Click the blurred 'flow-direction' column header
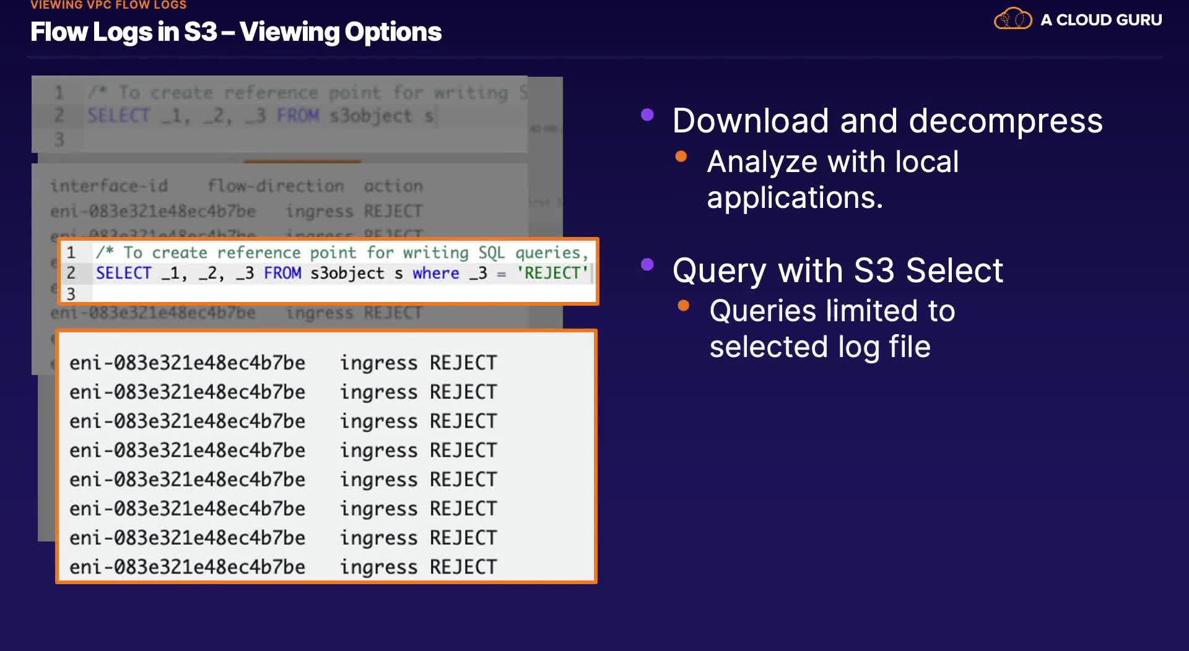Image resolution: width=1189 pixels, height=651 pixels. (x=276, y=186)
